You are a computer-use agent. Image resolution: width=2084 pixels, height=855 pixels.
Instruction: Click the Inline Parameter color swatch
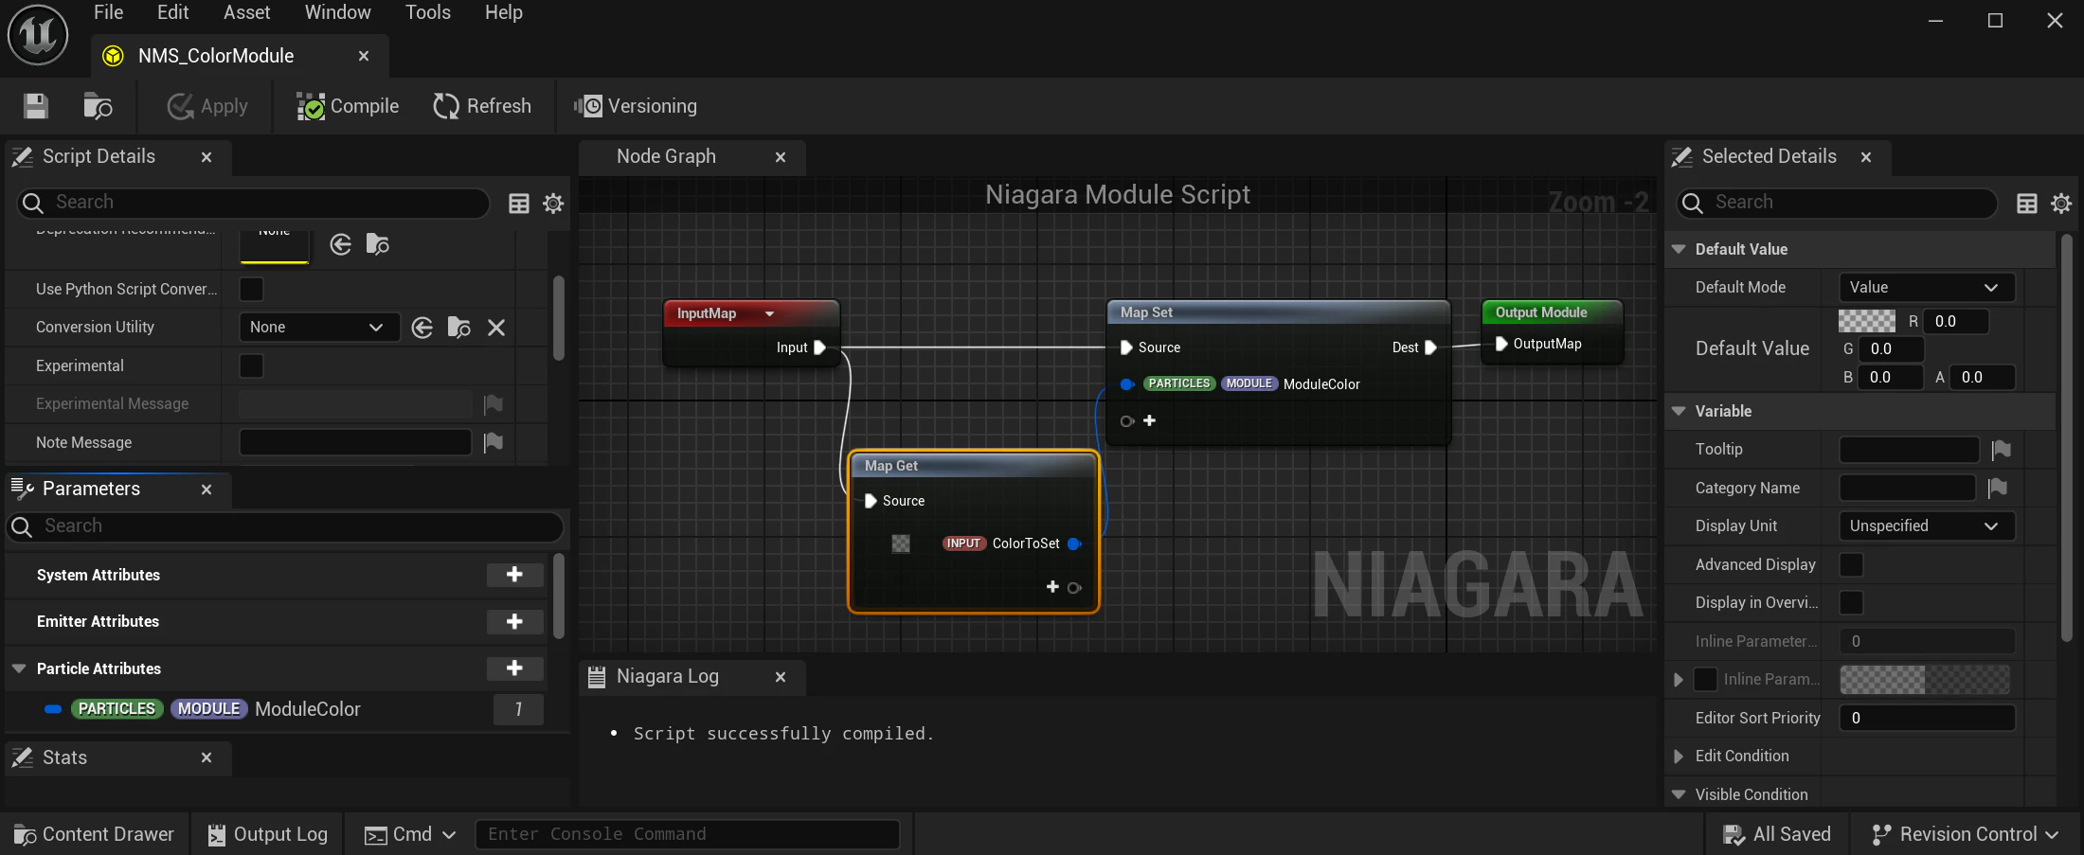[1925, 679]
